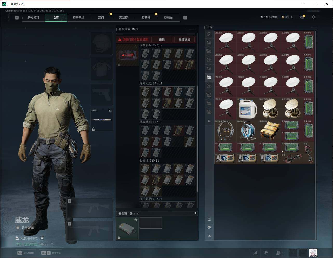Select the 仓库 tab
This screenshot has width=333, height=258.
[x=56, y=18]
